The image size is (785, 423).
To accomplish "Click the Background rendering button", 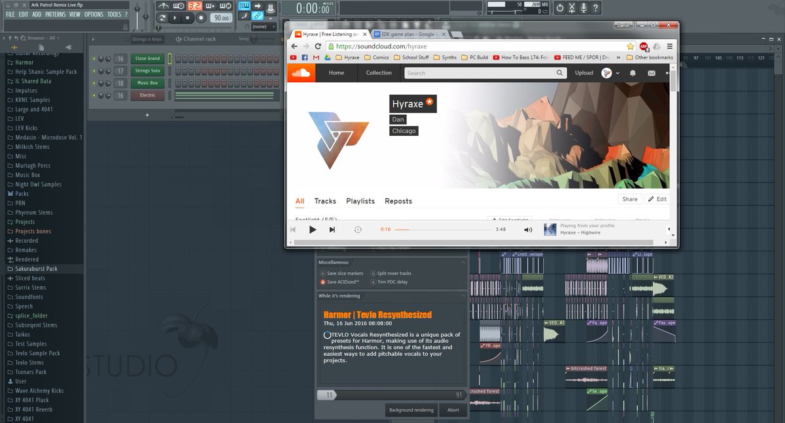I will coord(411,410).
